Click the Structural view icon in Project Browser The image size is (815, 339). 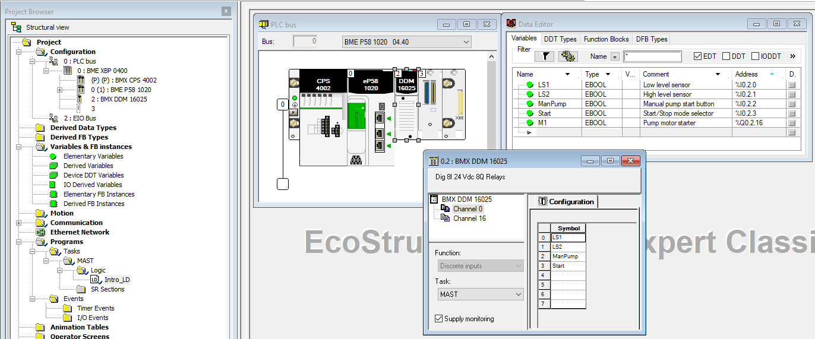17,27
